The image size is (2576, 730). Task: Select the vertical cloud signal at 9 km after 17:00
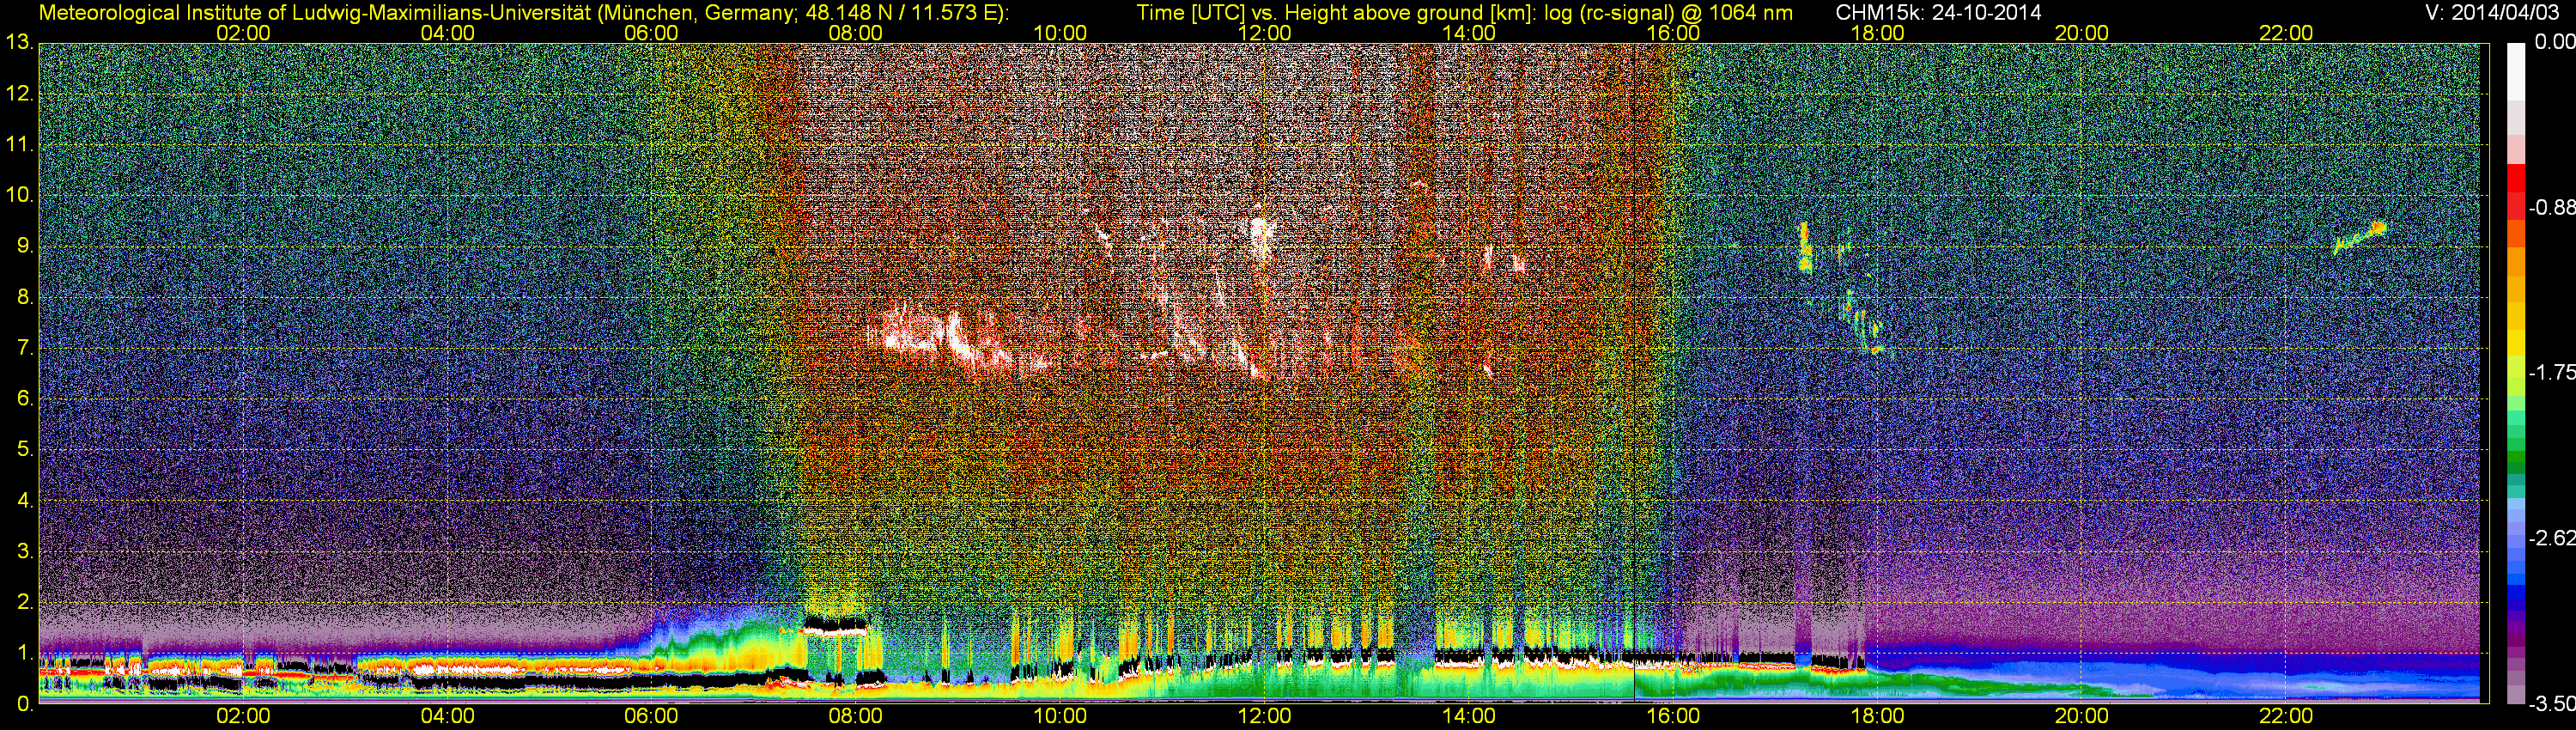(x=1805, y=248)
